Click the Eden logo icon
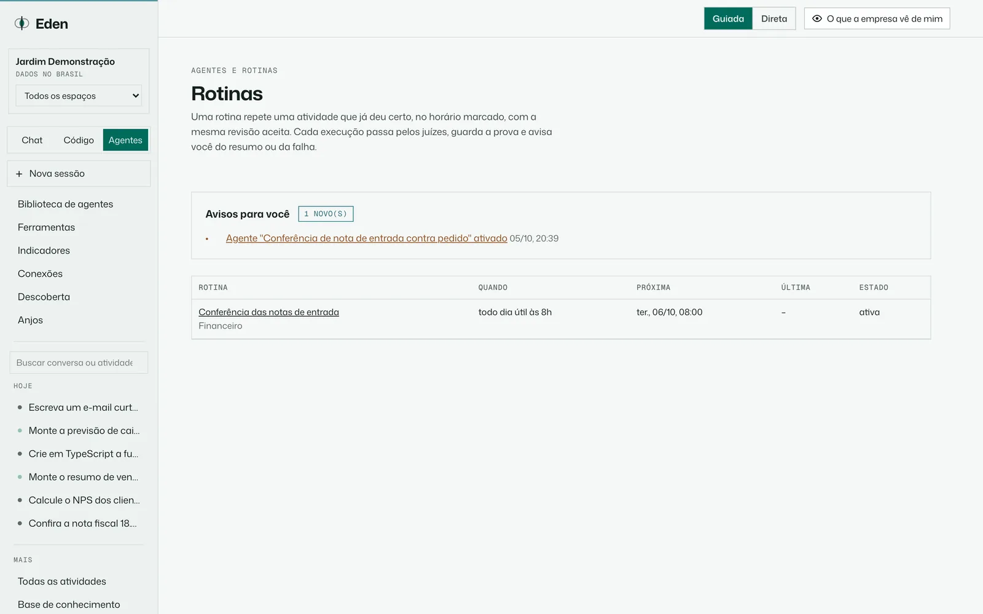Image resolution: width=983 pixels, height=614 pixels. [22, 23]
